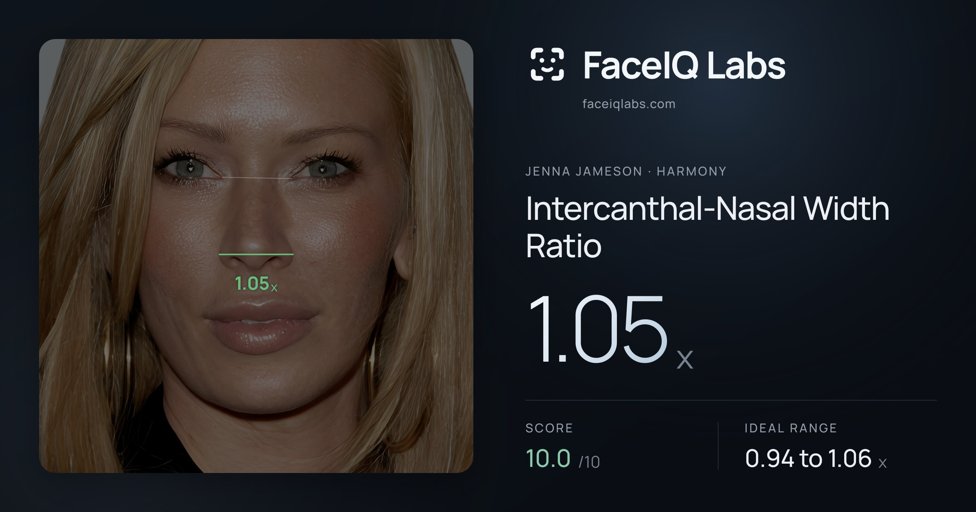This screenshot has height=512, width=976.
Task: Click the FaceIQ Labs title text
Action: [684, 65]
